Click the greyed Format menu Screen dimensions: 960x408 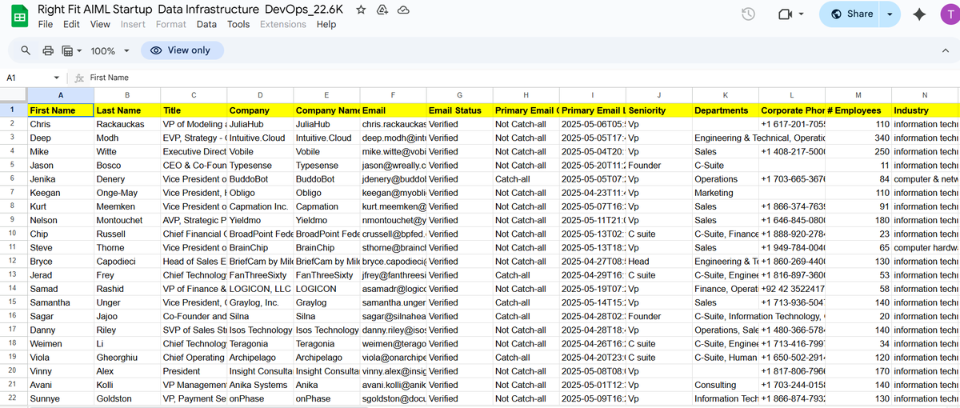(x=171, y=25)
